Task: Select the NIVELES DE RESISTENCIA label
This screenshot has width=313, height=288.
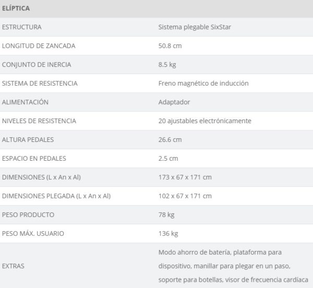Action: click(39, 121)
